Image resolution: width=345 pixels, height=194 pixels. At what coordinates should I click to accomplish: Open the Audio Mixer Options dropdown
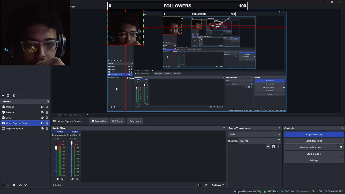(x=218, y=185)
